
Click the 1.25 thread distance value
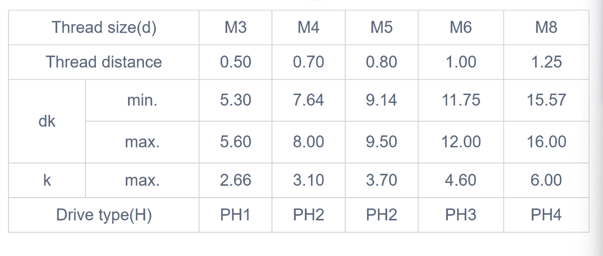(x=546, y=62)
